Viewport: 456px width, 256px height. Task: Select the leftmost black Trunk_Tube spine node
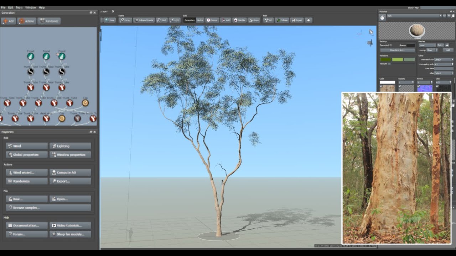pyautogui.click(x=31, y=72)
